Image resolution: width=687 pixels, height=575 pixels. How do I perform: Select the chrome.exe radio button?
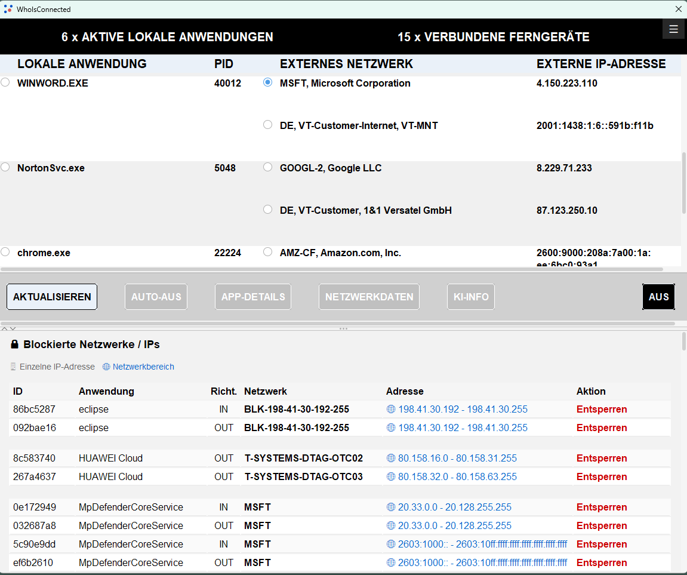pos(5,251)
